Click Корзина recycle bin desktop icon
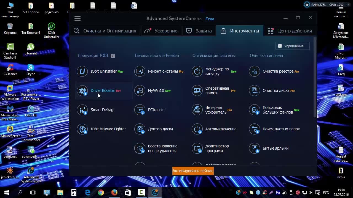This screenshot has height=198, width=353. [10, 28]
